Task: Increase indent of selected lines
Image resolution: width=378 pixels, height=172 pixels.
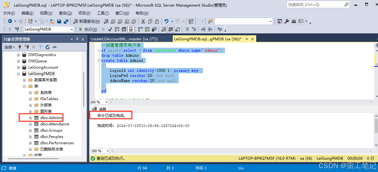Action: [x=210, y=29]
